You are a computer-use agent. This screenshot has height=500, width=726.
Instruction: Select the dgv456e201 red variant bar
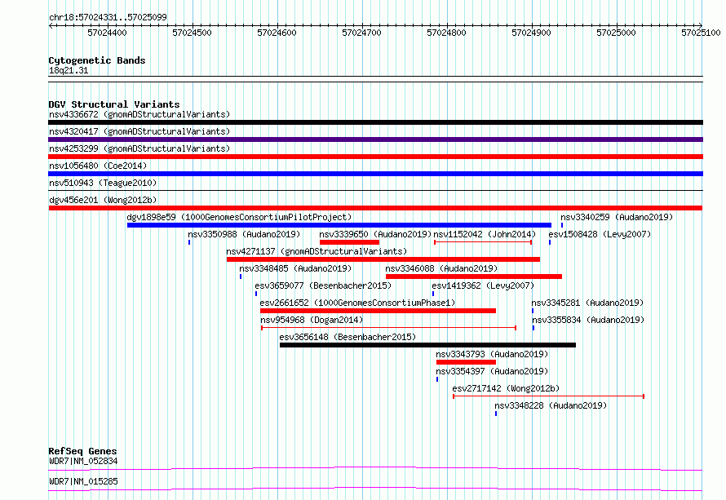pyautogui.click(x=375, y=208)
